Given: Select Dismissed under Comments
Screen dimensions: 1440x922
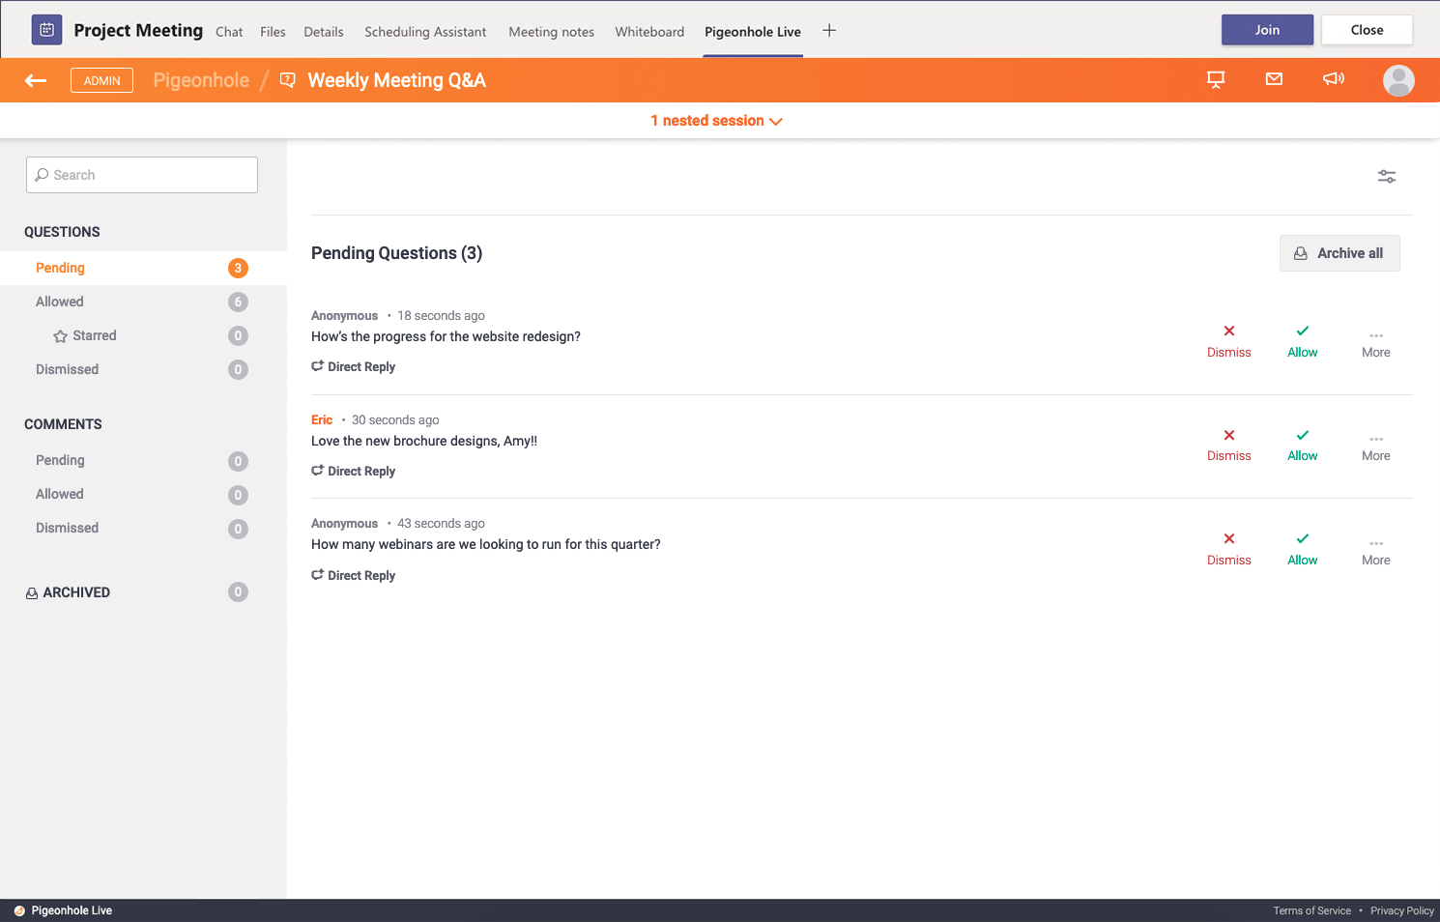Looking at the screenshot, I should point(143,528).
